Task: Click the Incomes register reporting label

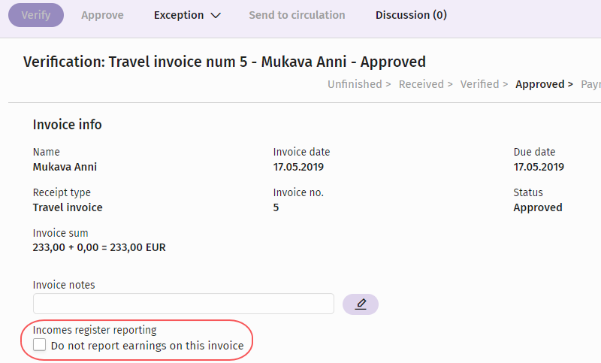Action: coord(95,330)
